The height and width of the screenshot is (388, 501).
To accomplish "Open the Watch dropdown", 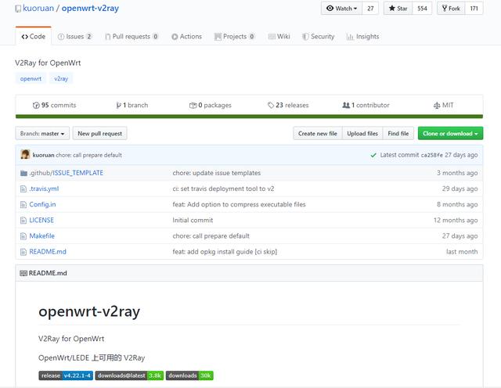I will pyautogui.click(x=341, y=9).
